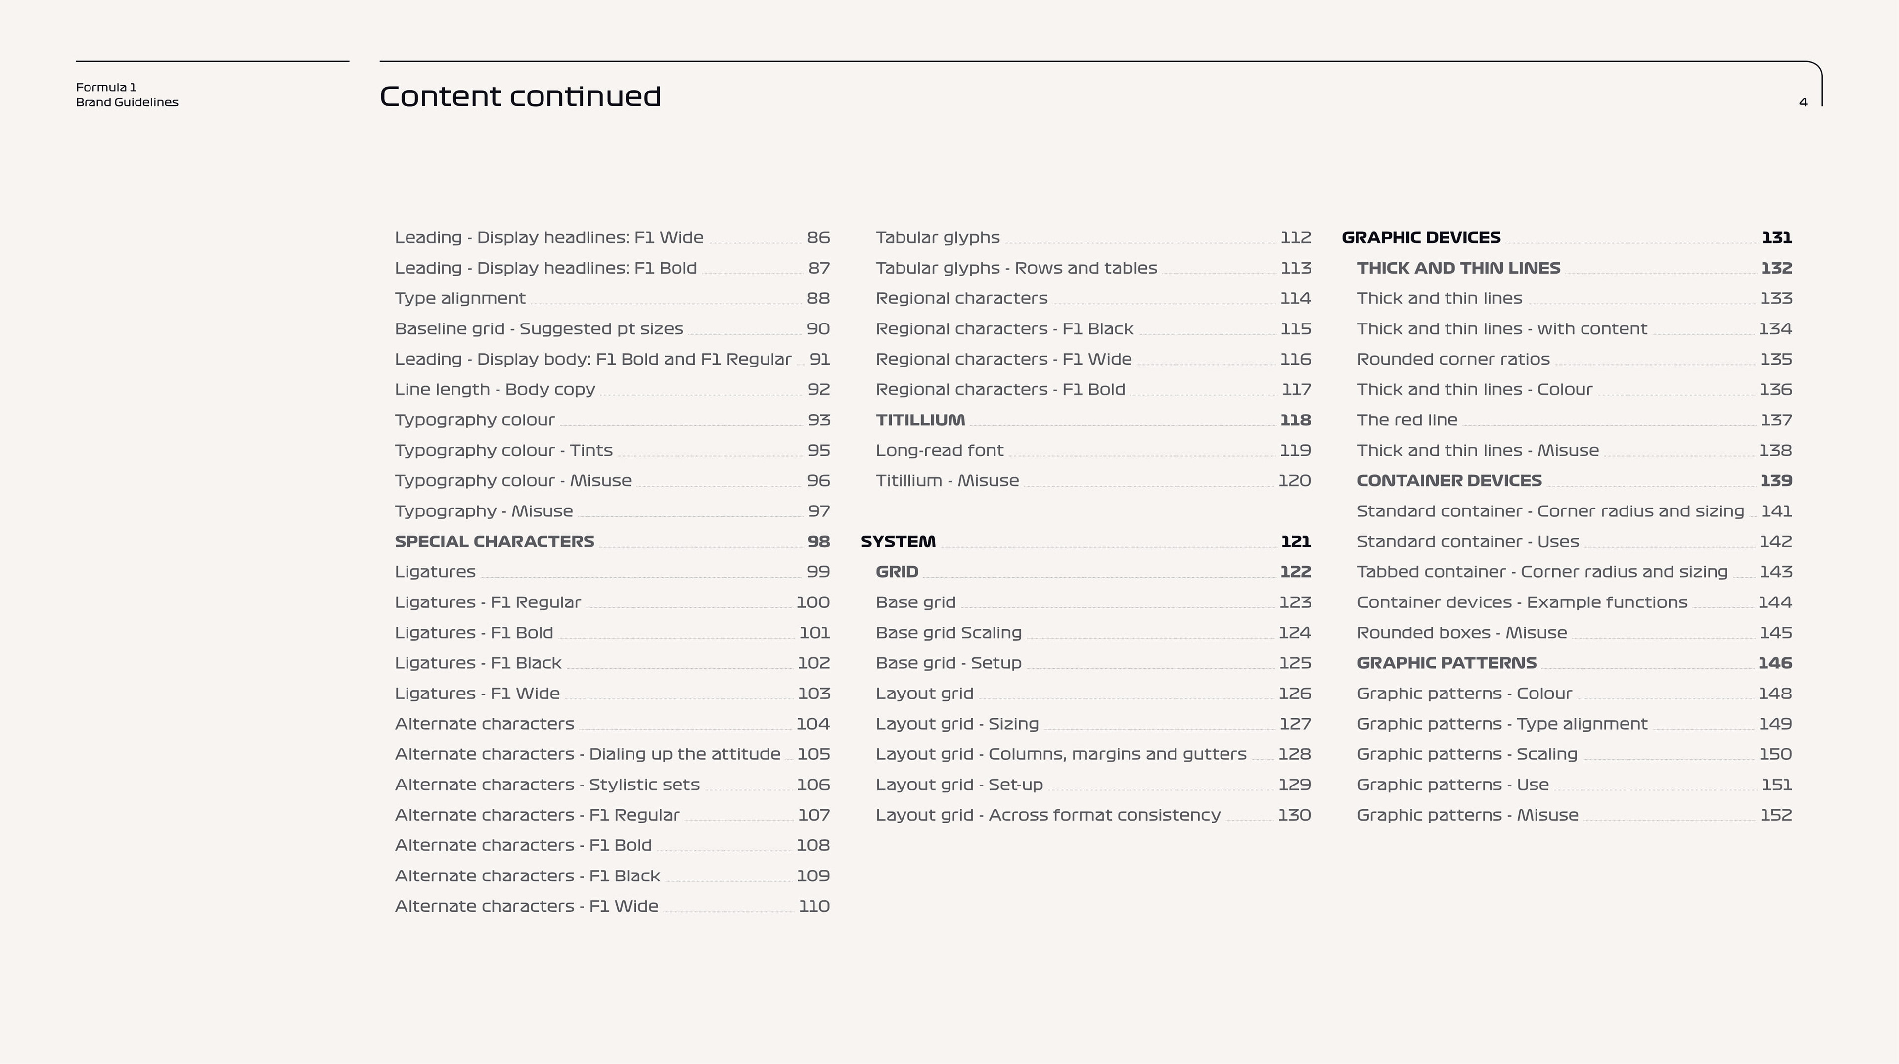The image size is (1899, 1064).
Task: Click the GRAPHIC PATTERNS section heading
Action: point(1447,664)
